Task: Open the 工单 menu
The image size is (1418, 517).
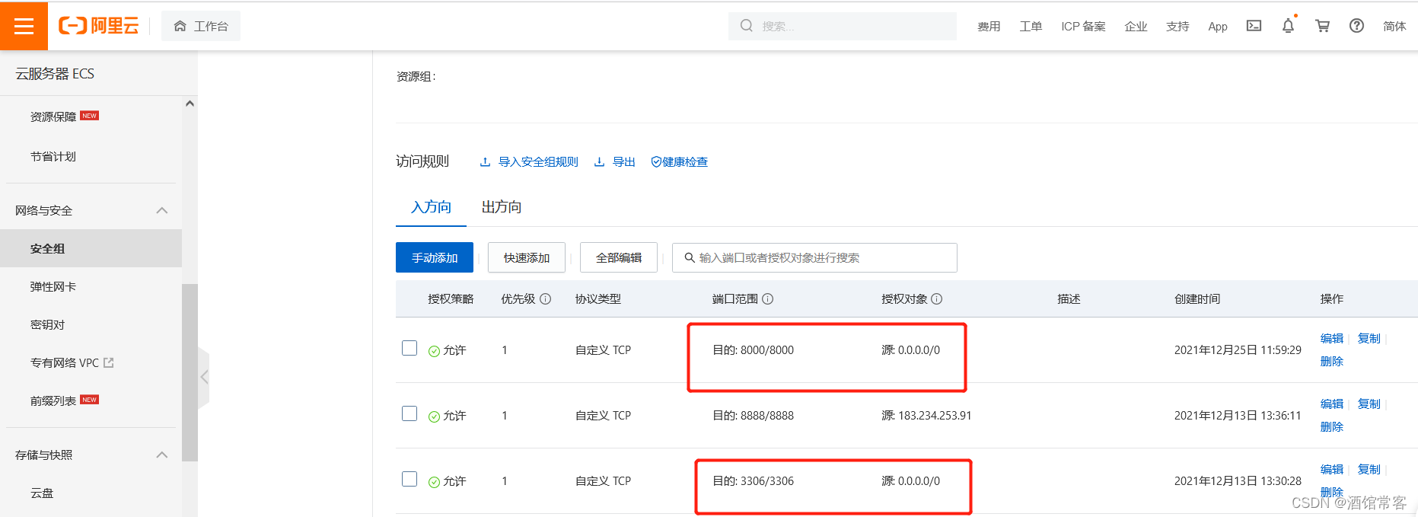Action: click(x=1031, y=26)
